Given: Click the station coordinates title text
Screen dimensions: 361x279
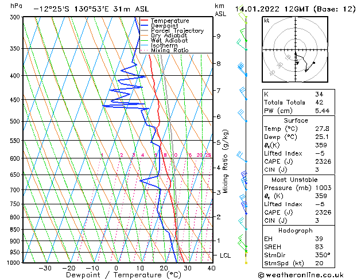Looking at the screenshot, I should coord(91,9).
